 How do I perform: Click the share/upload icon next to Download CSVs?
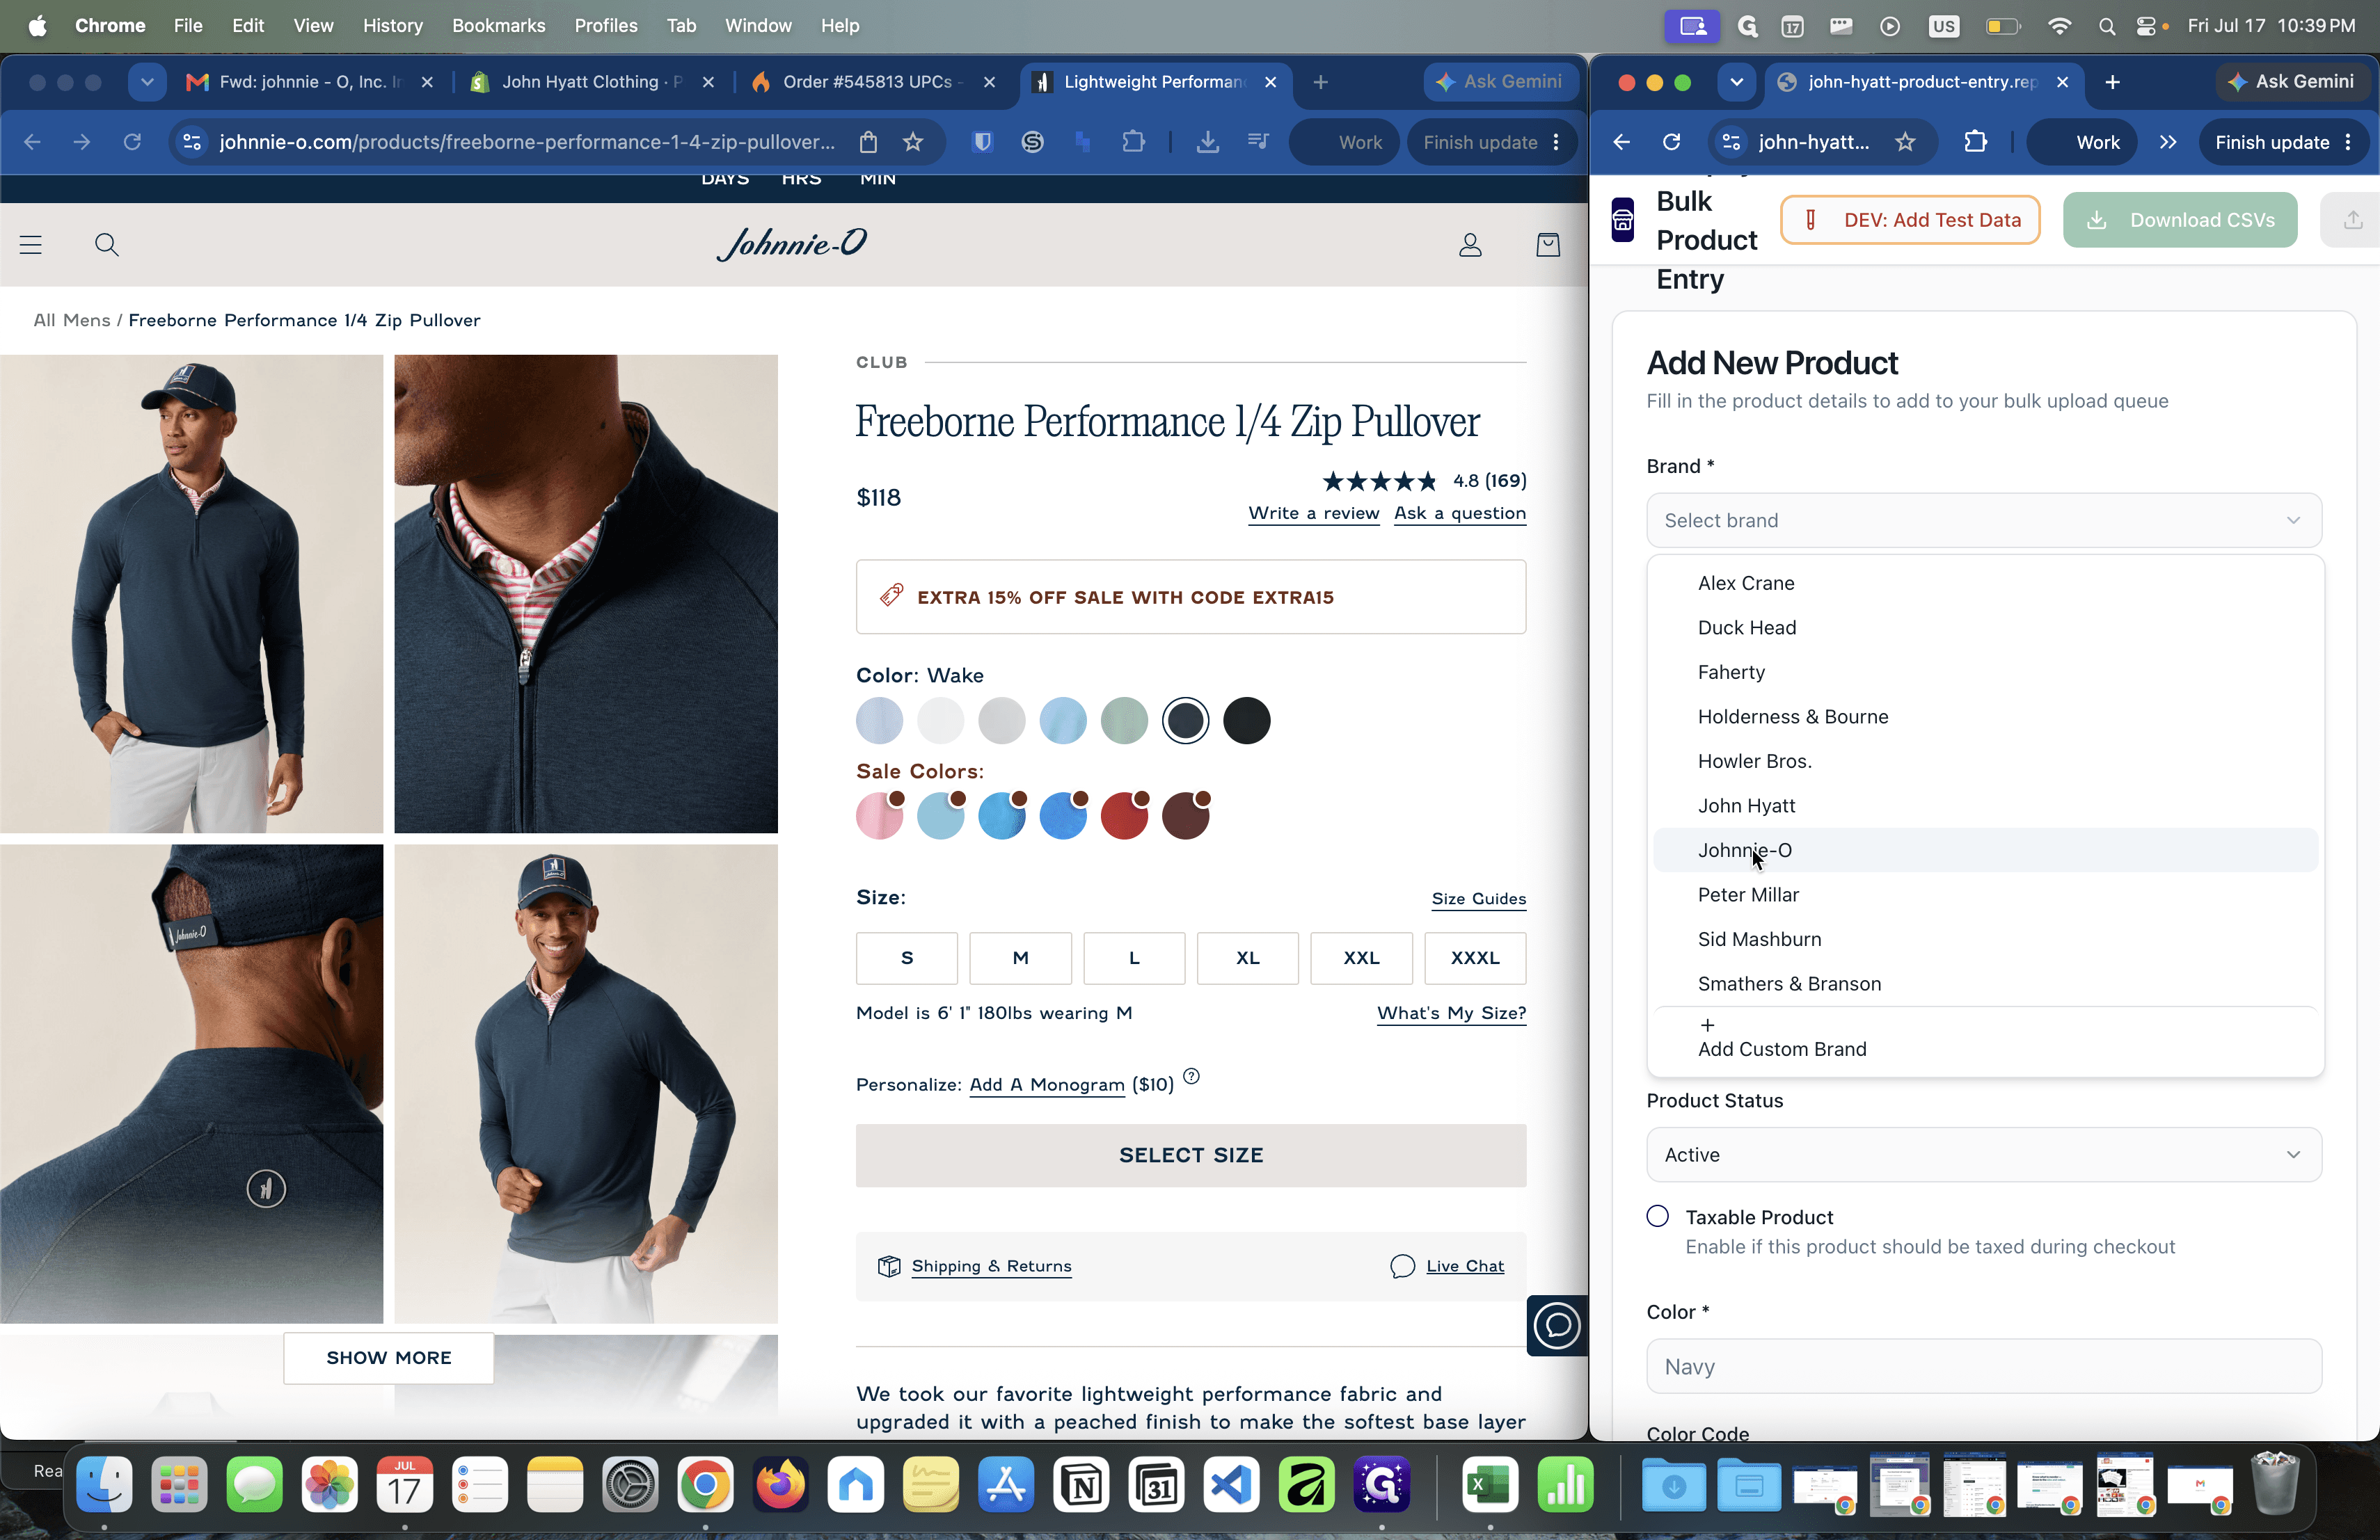(2353, 220)
